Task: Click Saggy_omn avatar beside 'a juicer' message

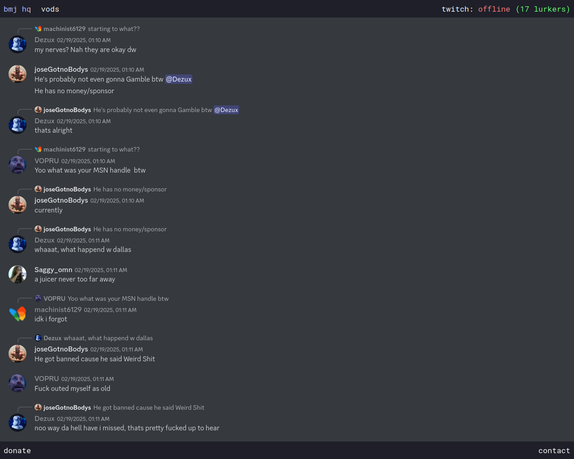Action: click(17, 274)
